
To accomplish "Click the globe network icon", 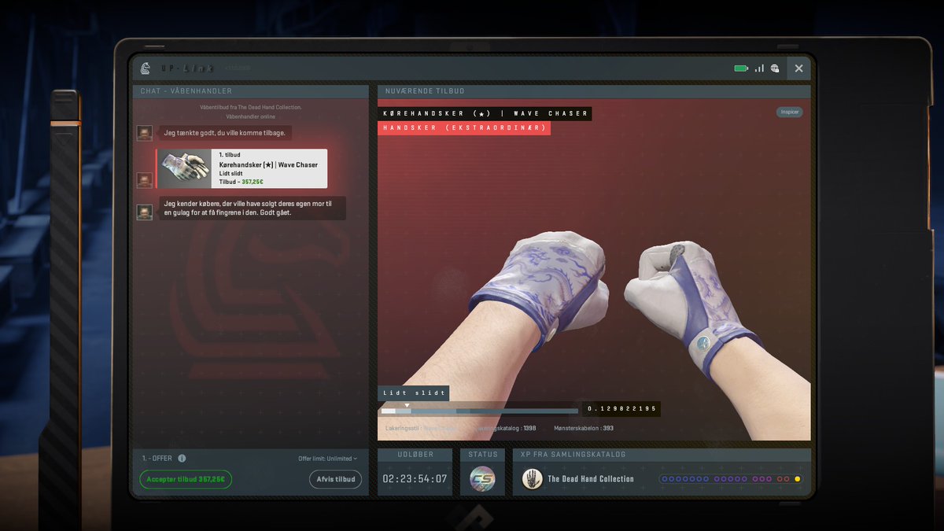I will (775, 68).
